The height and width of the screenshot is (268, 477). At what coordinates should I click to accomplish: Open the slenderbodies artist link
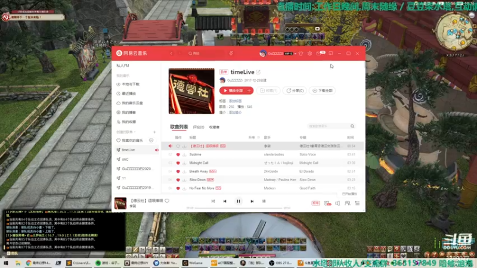274,155
